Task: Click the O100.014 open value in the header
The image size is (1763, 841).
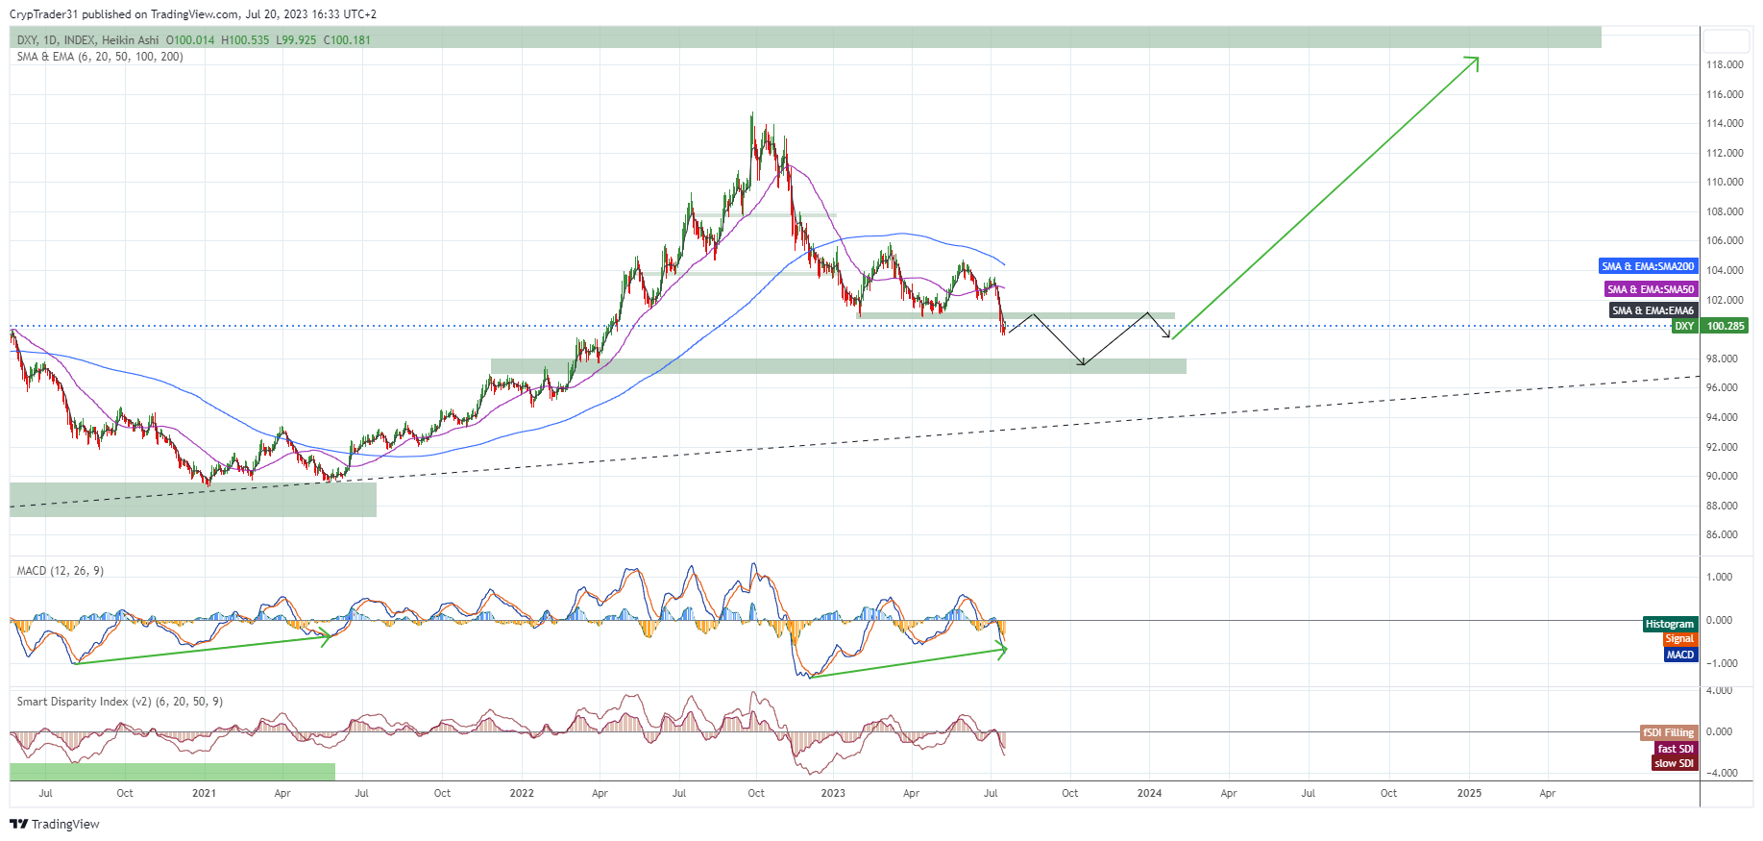Action: pyautogui.click(x=190, y=40)
